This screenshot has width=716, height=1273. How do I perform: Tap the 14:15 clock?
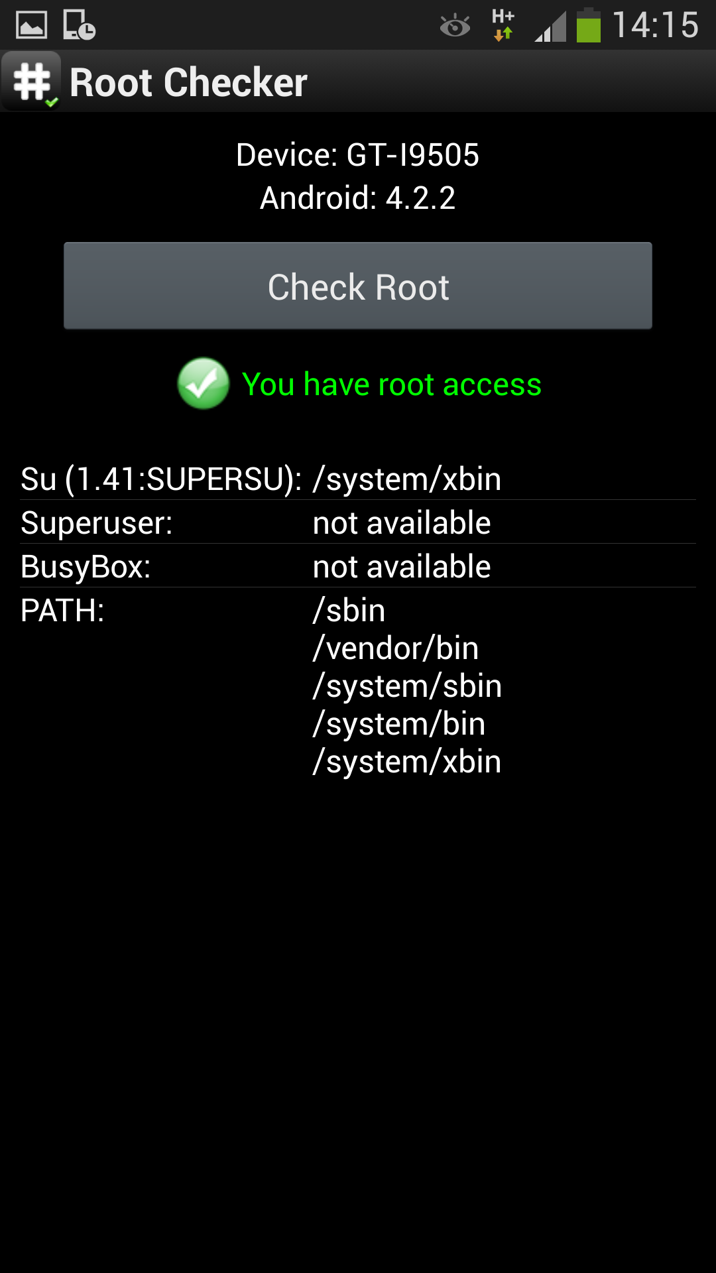coord(655,25)
